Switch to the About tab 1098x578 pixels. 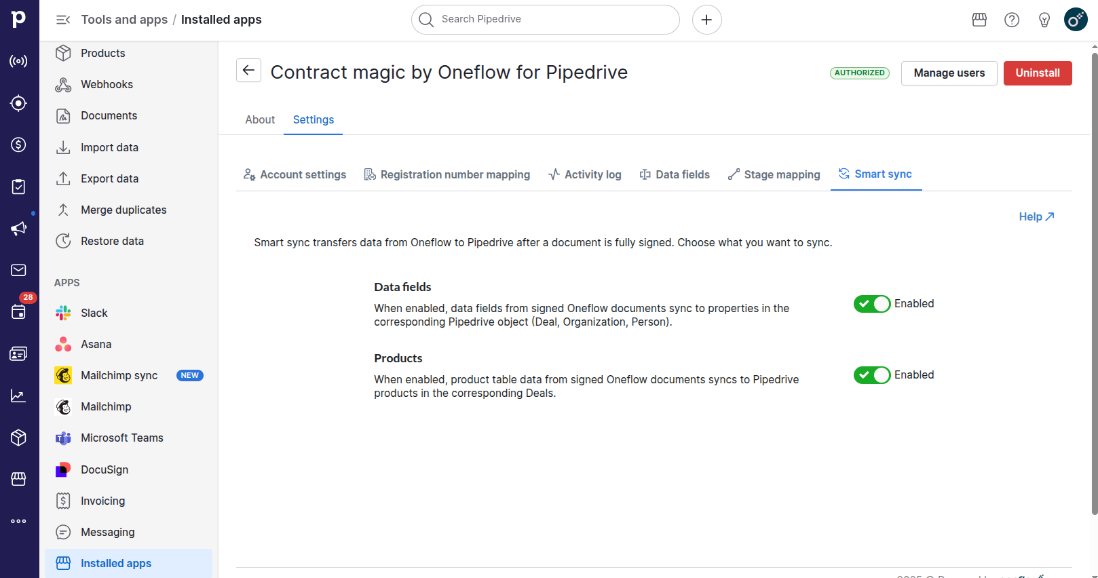(x=260, y=120)
